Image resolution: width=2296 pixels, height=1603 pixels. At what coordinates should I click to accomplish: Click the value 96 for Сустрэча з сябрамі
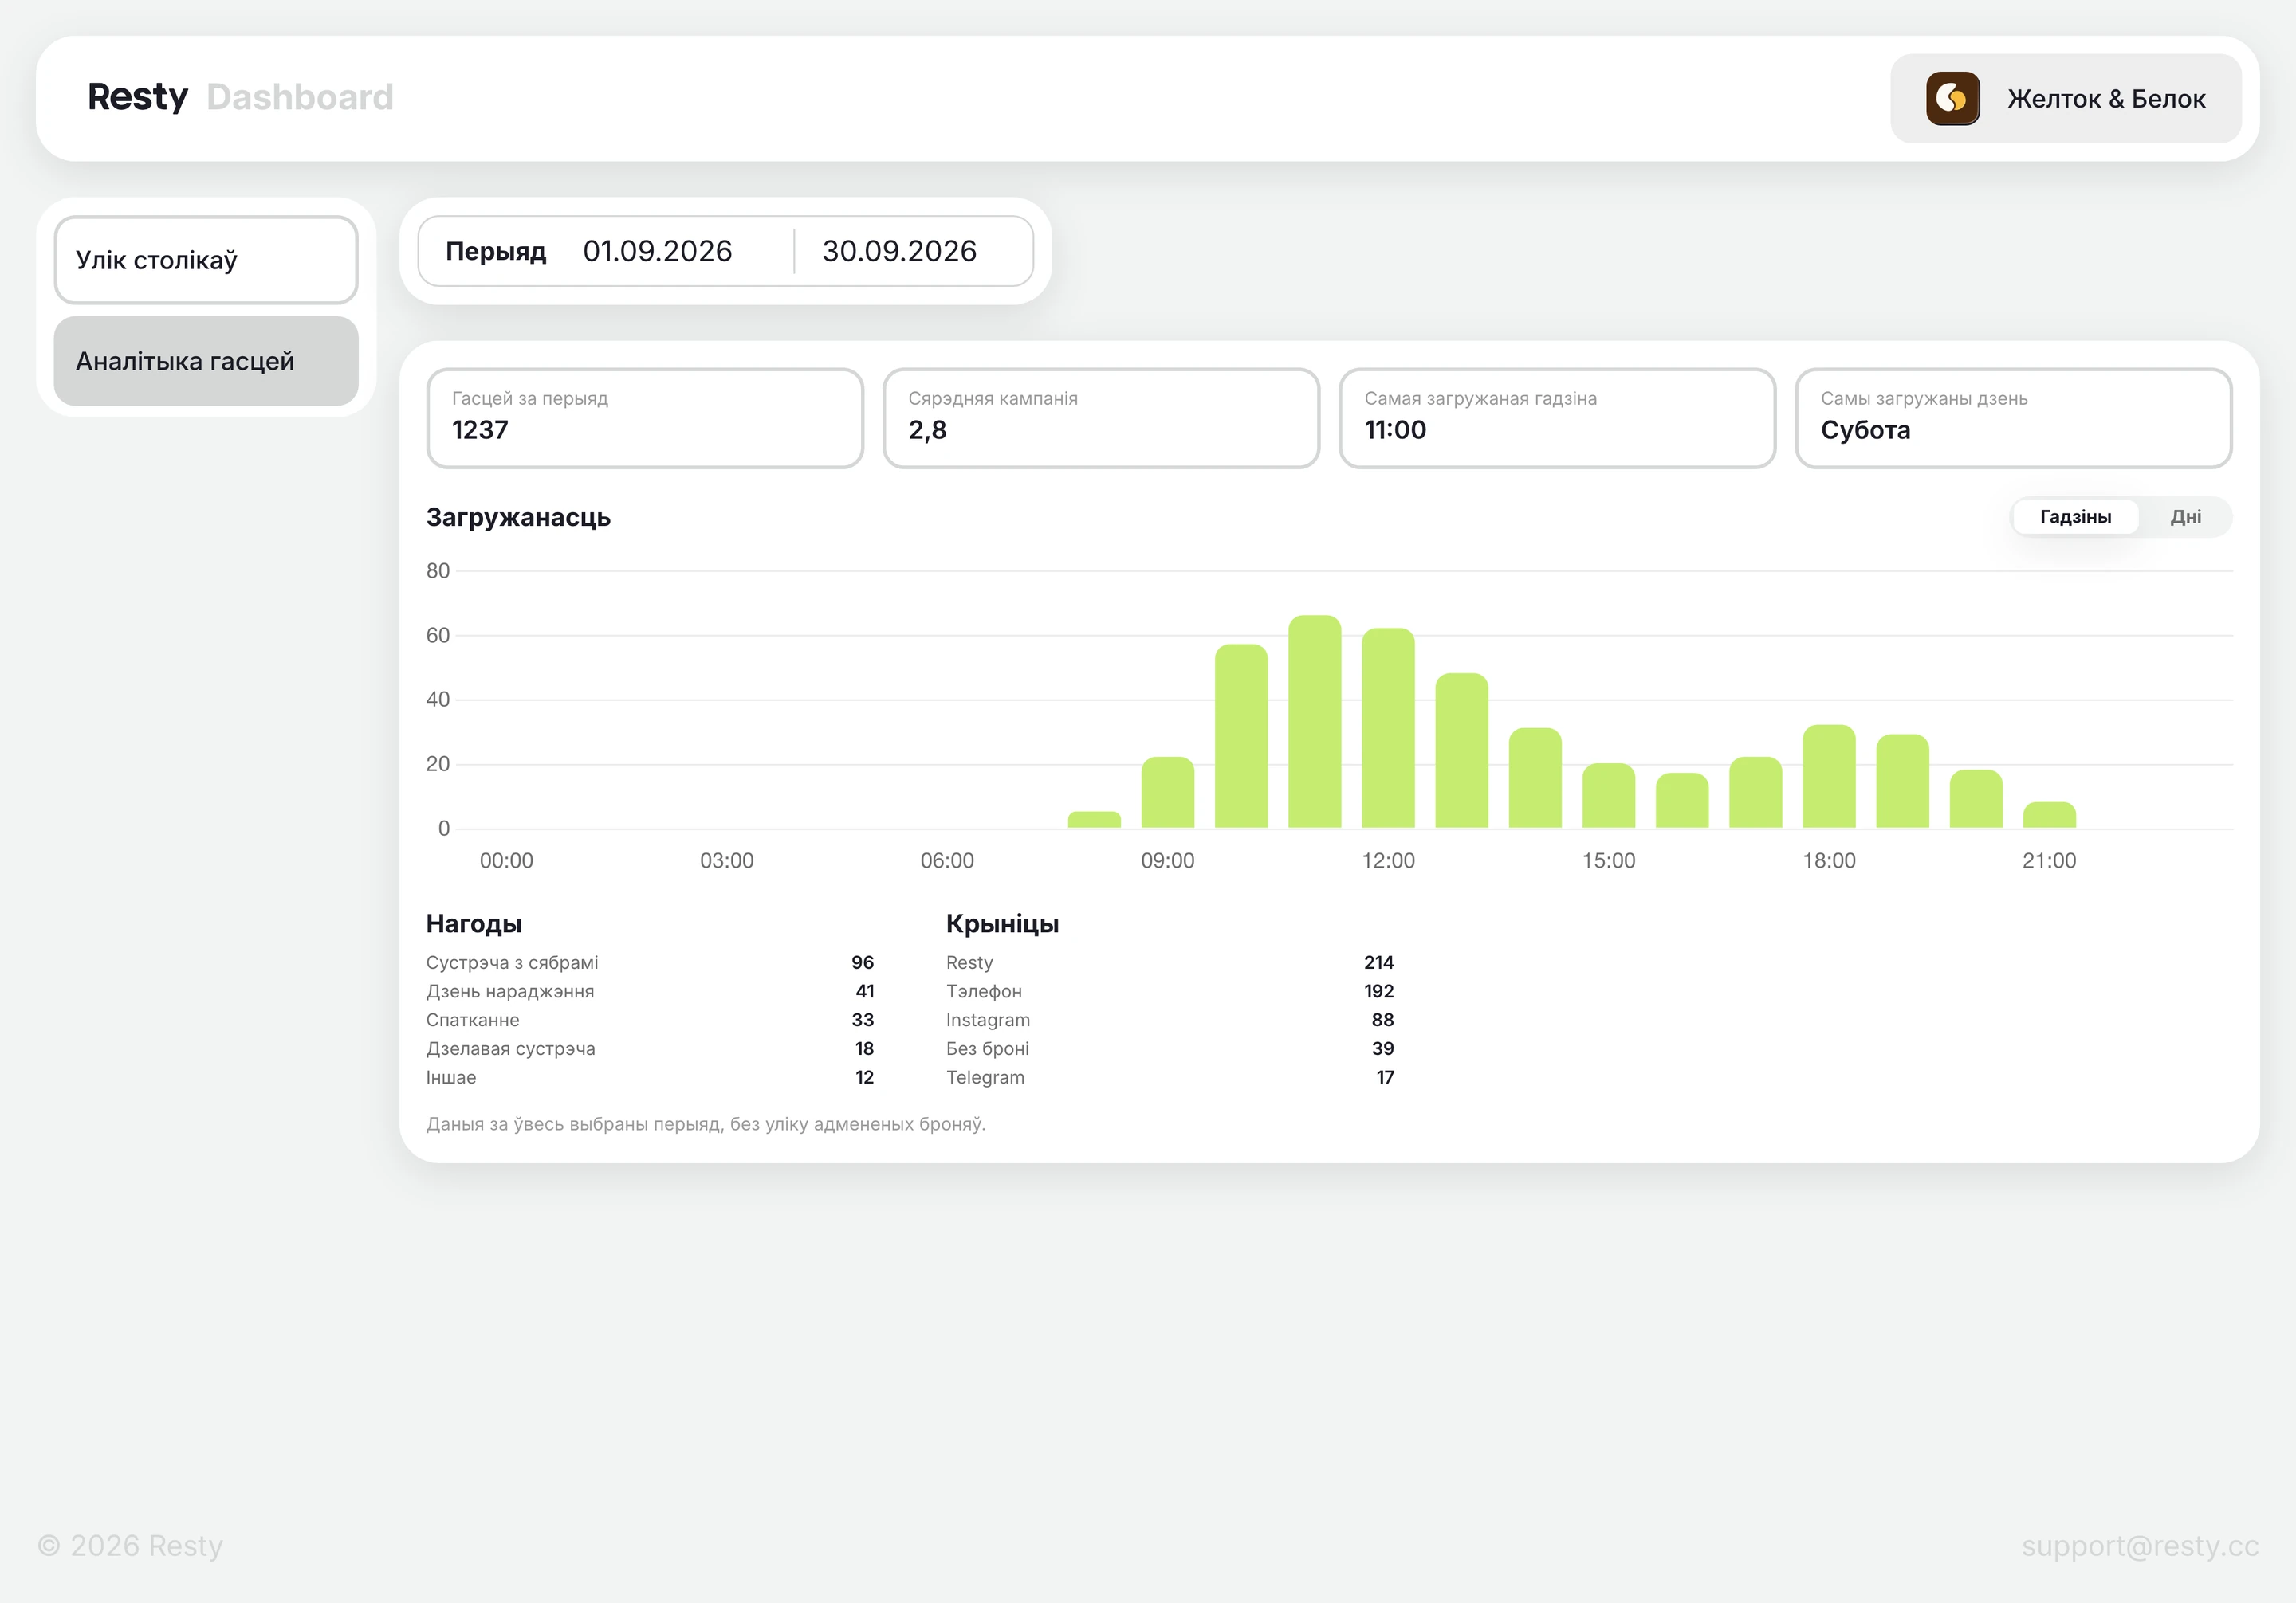pos(862,962)
